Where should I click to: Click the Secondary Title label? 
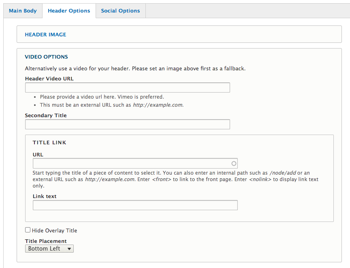46,116
